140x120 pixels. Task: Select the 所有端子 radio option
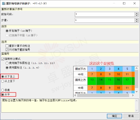pos(7,31)
